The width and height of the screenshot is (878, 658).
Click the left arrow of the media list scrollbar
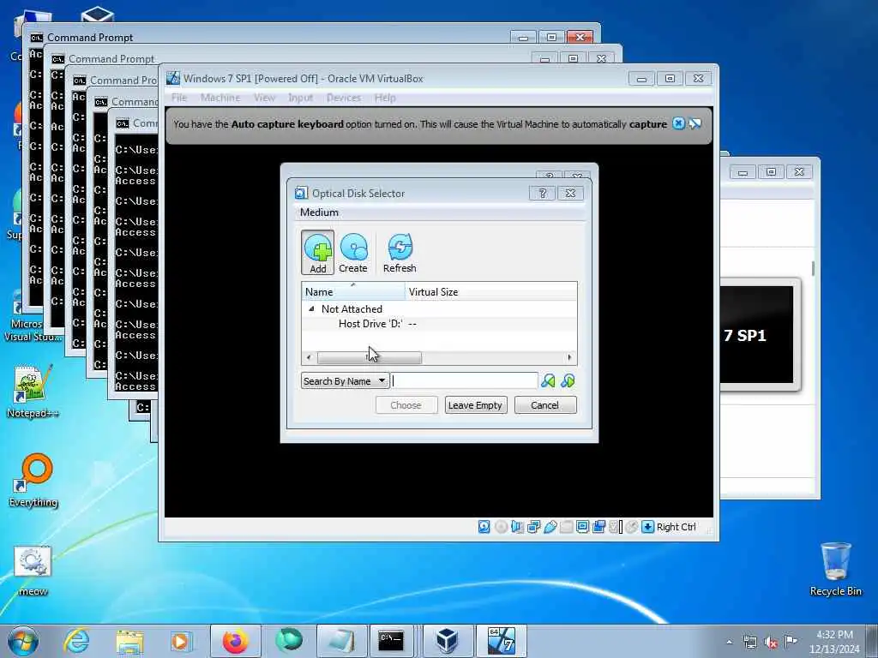(309, 357)
